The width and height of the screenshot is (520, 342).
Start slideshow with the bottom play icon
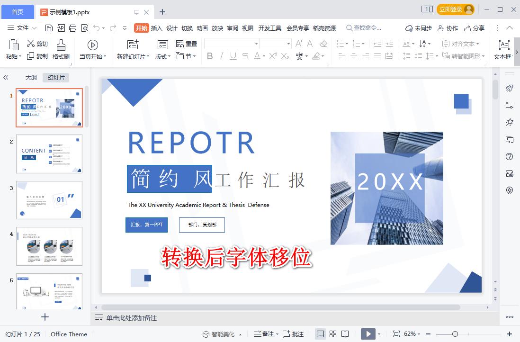[369, 334]
